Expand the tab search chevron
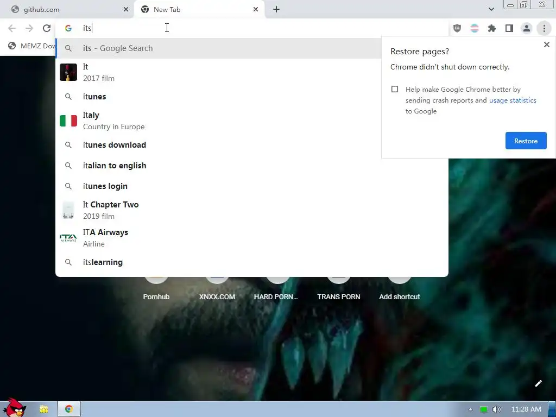Screen dimensions: 556x417 [x=491, y=9]
